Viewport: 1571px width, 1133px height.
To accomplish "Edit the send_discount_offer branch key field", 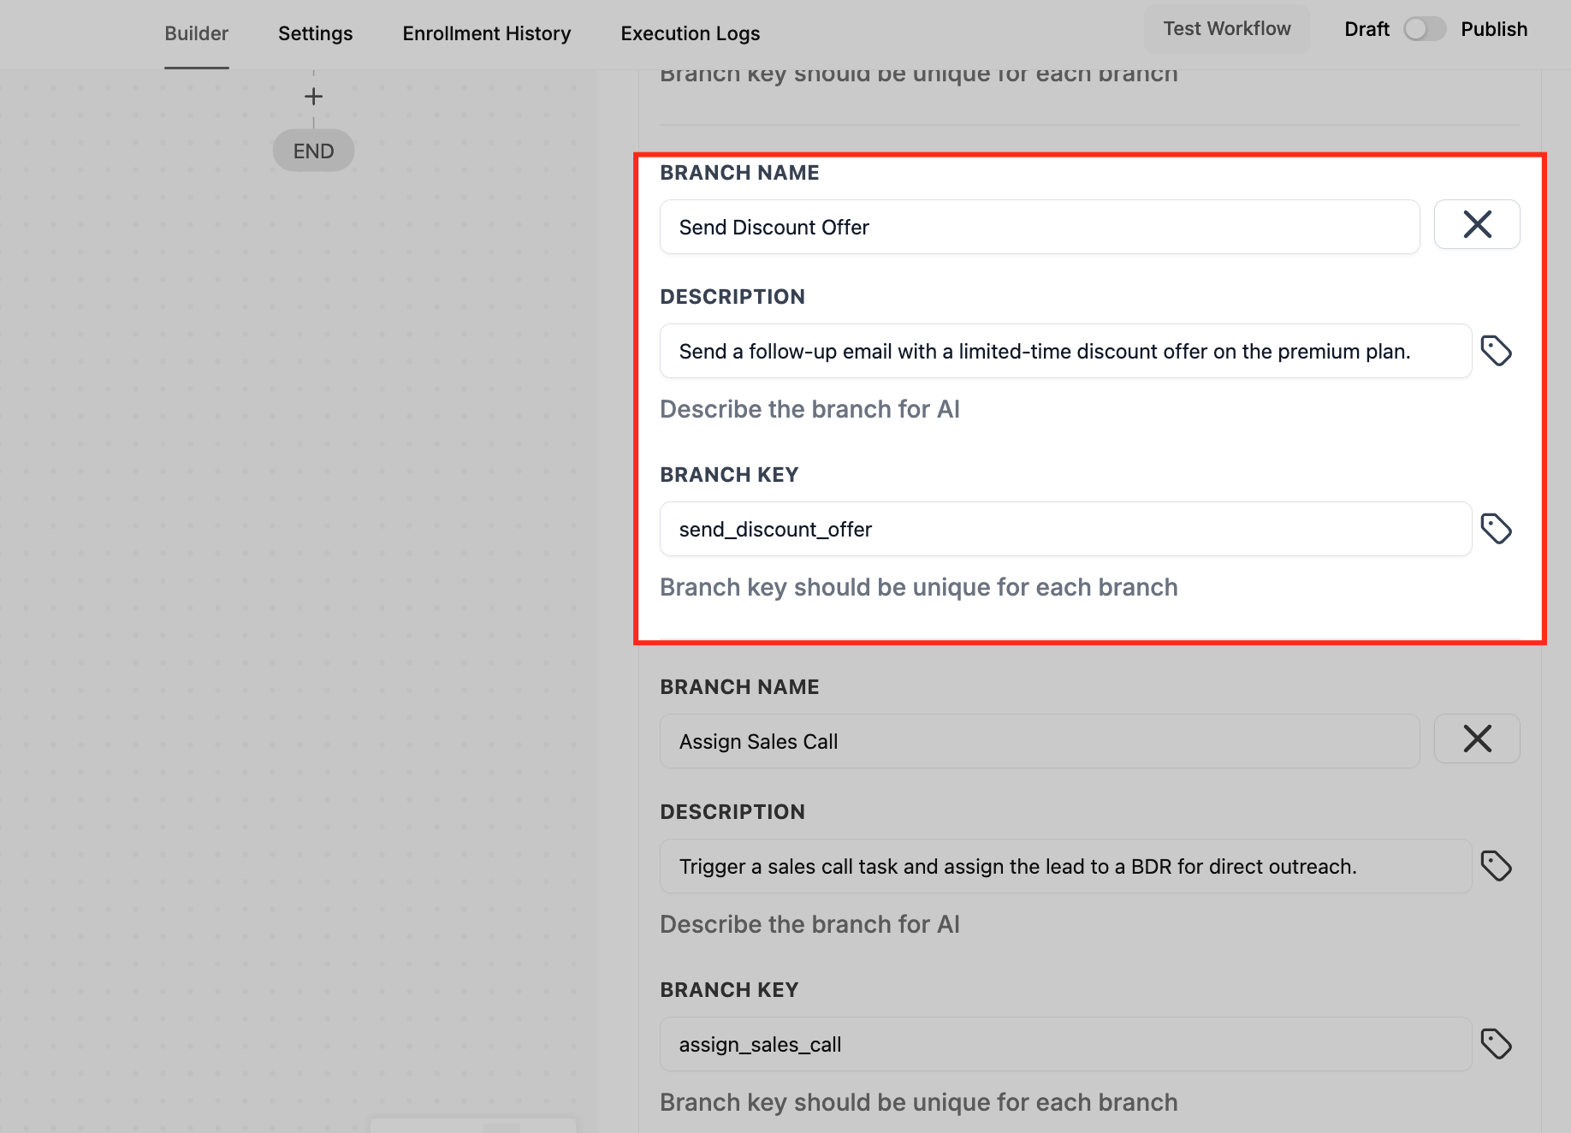I will point(1065,529).
